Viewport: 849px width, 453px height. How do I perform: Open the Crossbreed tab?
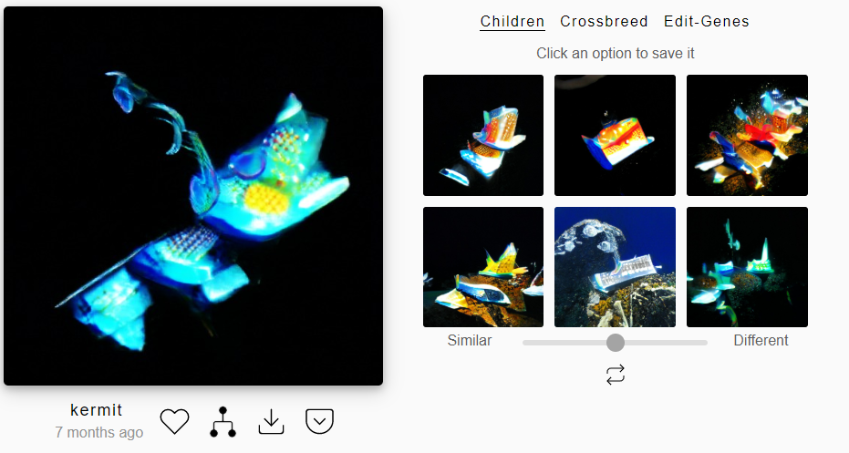click(x=604, y=21)
